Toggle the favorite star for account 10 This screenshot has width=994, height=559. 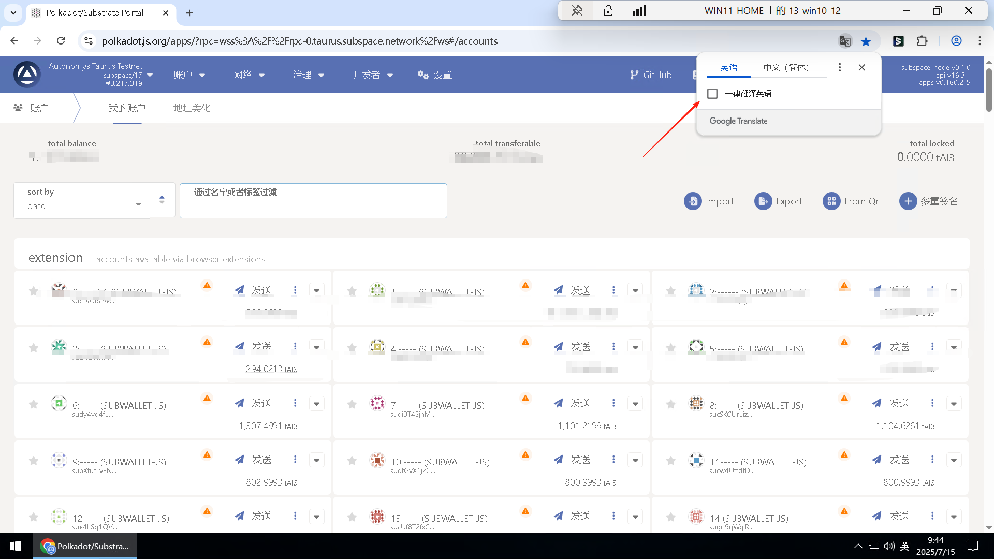pos(352,461)
